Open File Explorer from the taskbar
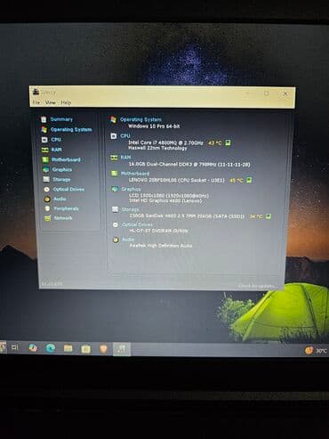 (68, 348)
